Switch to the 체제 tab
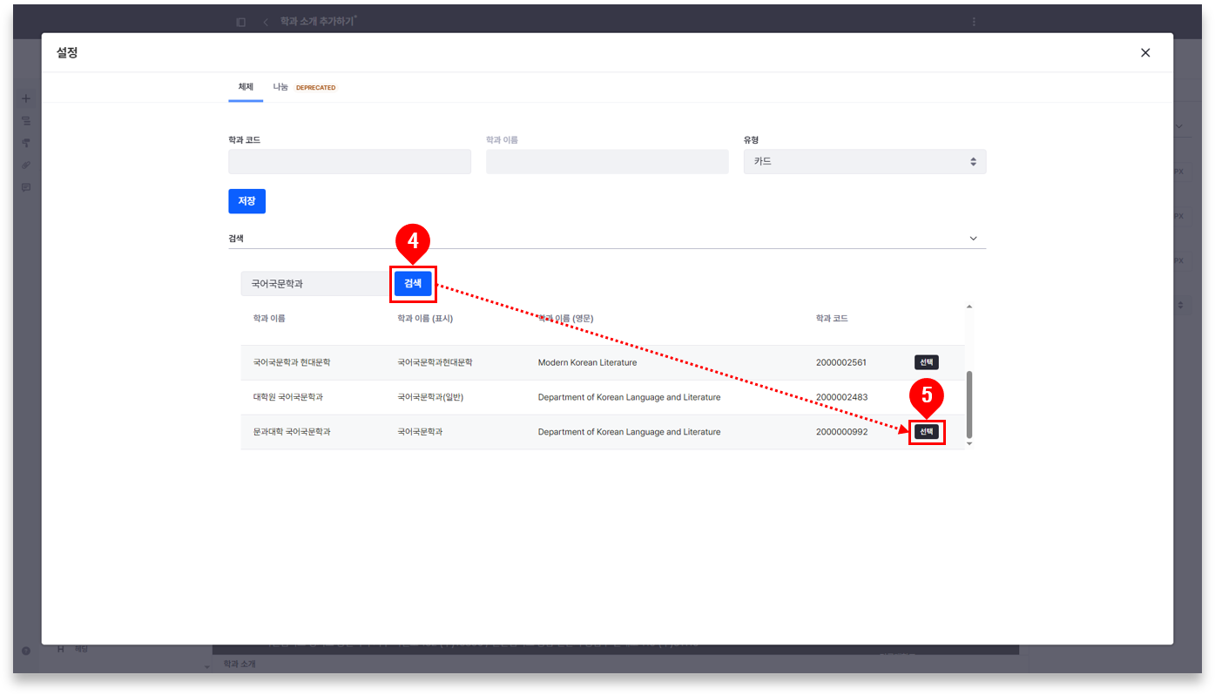 (246, 87)
